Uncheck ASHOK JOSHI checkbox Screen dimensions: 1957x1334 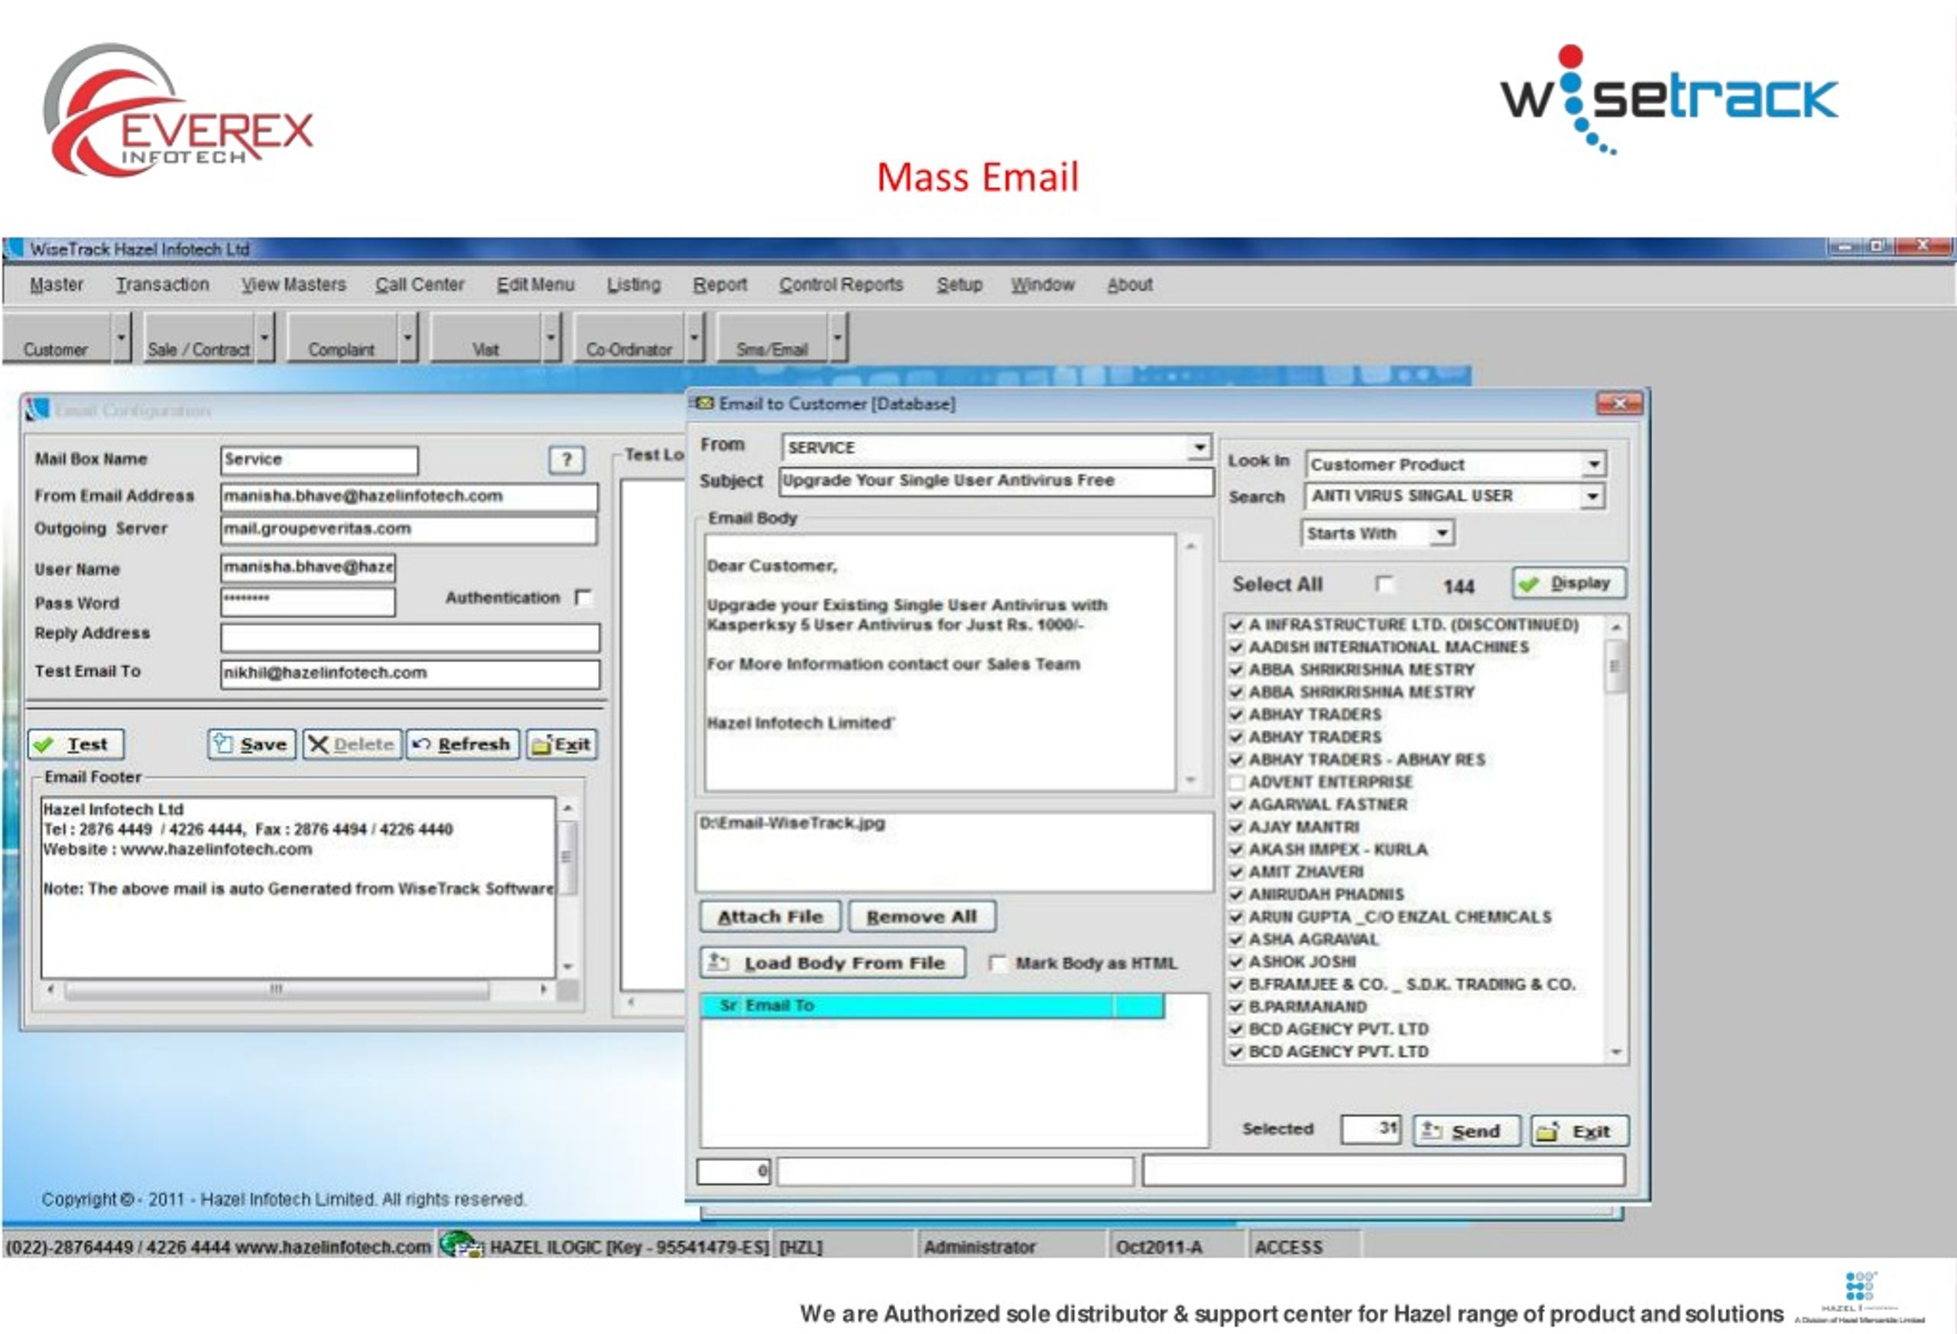pos(1236,962)
